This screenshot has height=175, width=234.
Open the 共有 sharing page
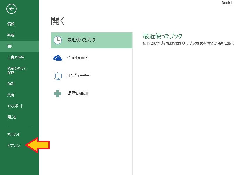coord(11,95)
